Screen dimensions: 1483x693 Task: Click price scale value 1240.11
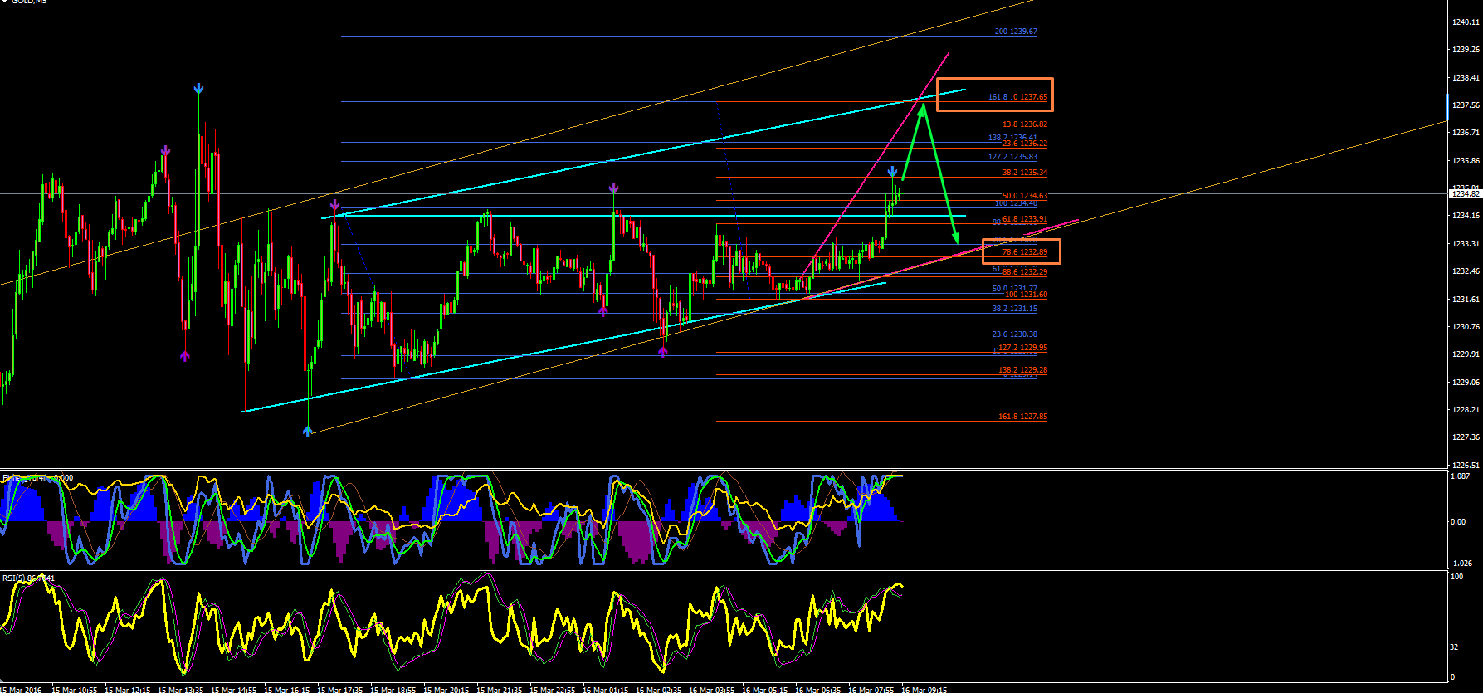[1466, 22]
